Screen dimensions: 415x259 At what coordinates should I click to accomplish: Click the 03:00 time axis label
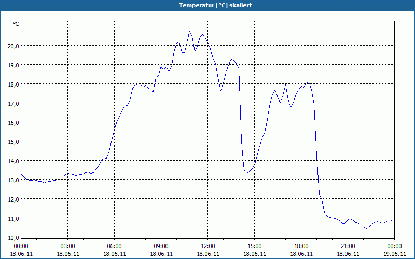pos(68,247)
